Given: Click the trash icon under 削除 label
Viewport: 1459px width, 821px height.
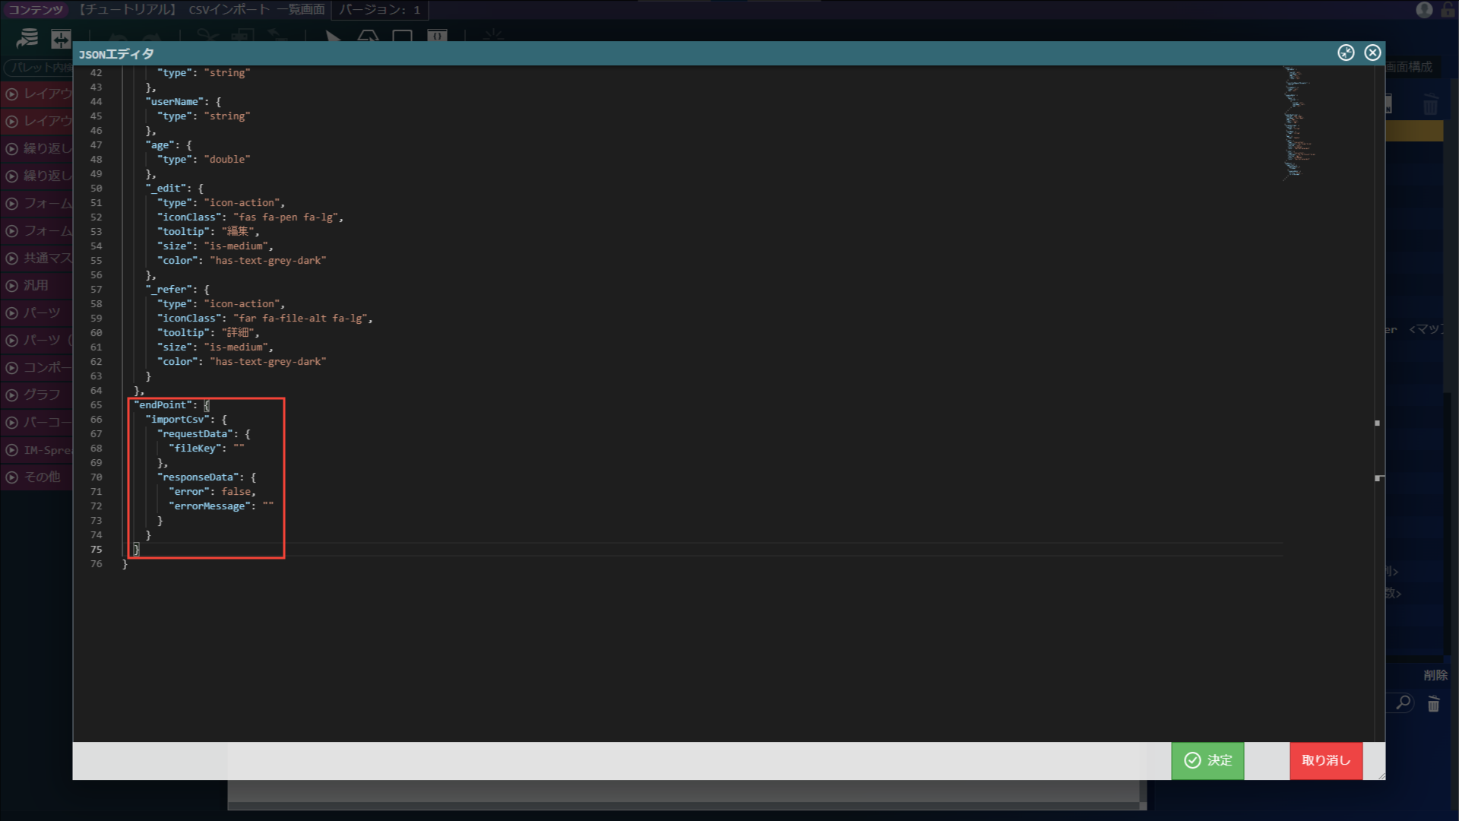Looking at the screenshot, I should tap(1433, 704).
